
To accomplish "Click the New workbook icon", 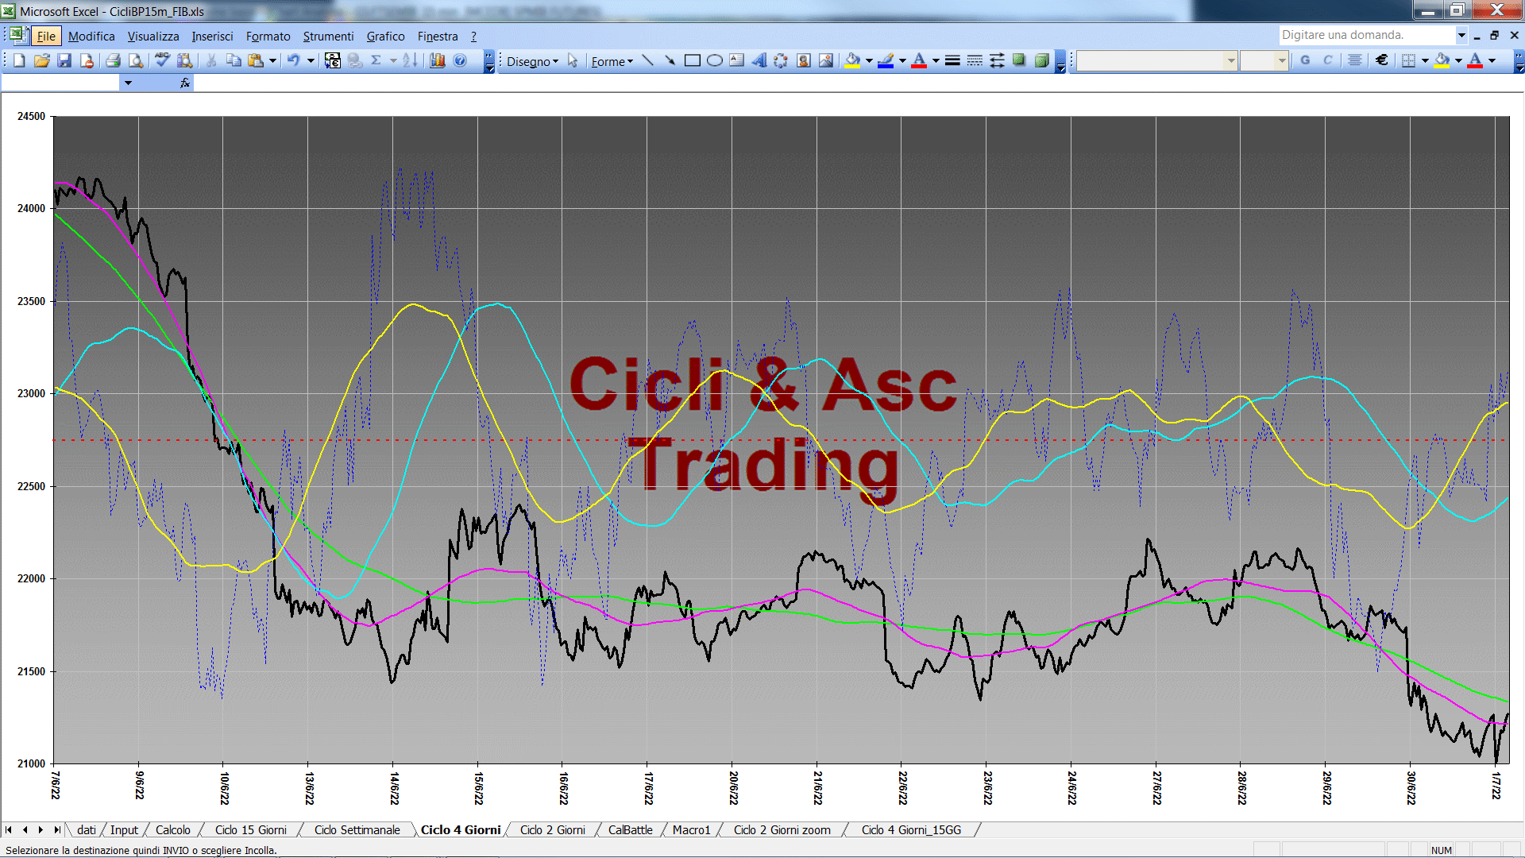I will [20, 60].
